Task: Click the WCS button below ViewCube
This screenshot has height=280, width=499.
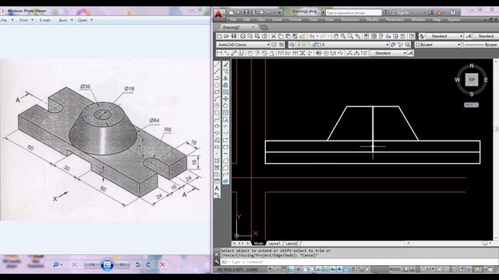Action: pyautogui.click(x=471, y=105)
